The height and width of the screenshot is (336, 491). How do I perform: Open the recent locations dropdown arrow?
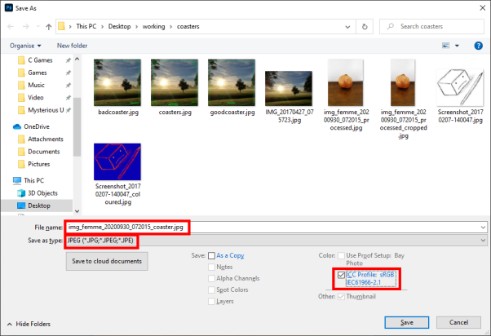(x=38, y=27)
